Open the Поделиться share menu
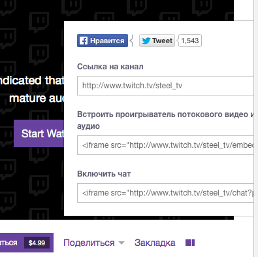Image resolution: width=258 pixels, height=257 pixels. click(89, 243)
